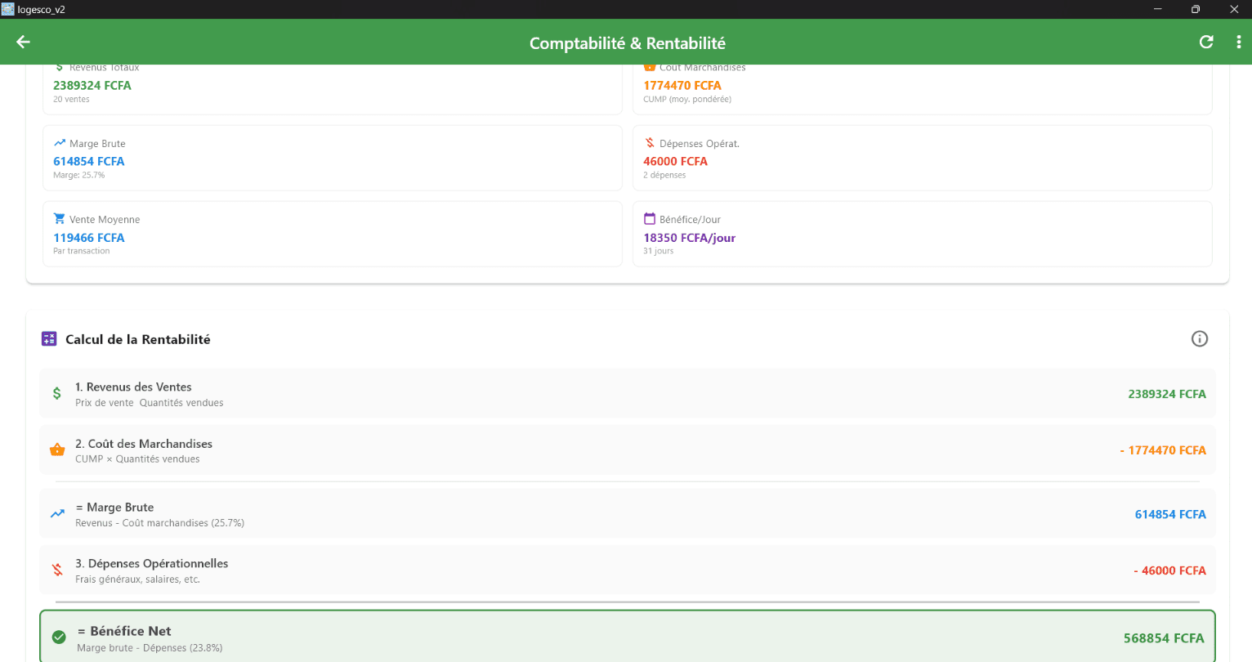1252x662 pixels.
Task: Open the '1. Revenus des Ventes' row
Action: tap(628, 393)
